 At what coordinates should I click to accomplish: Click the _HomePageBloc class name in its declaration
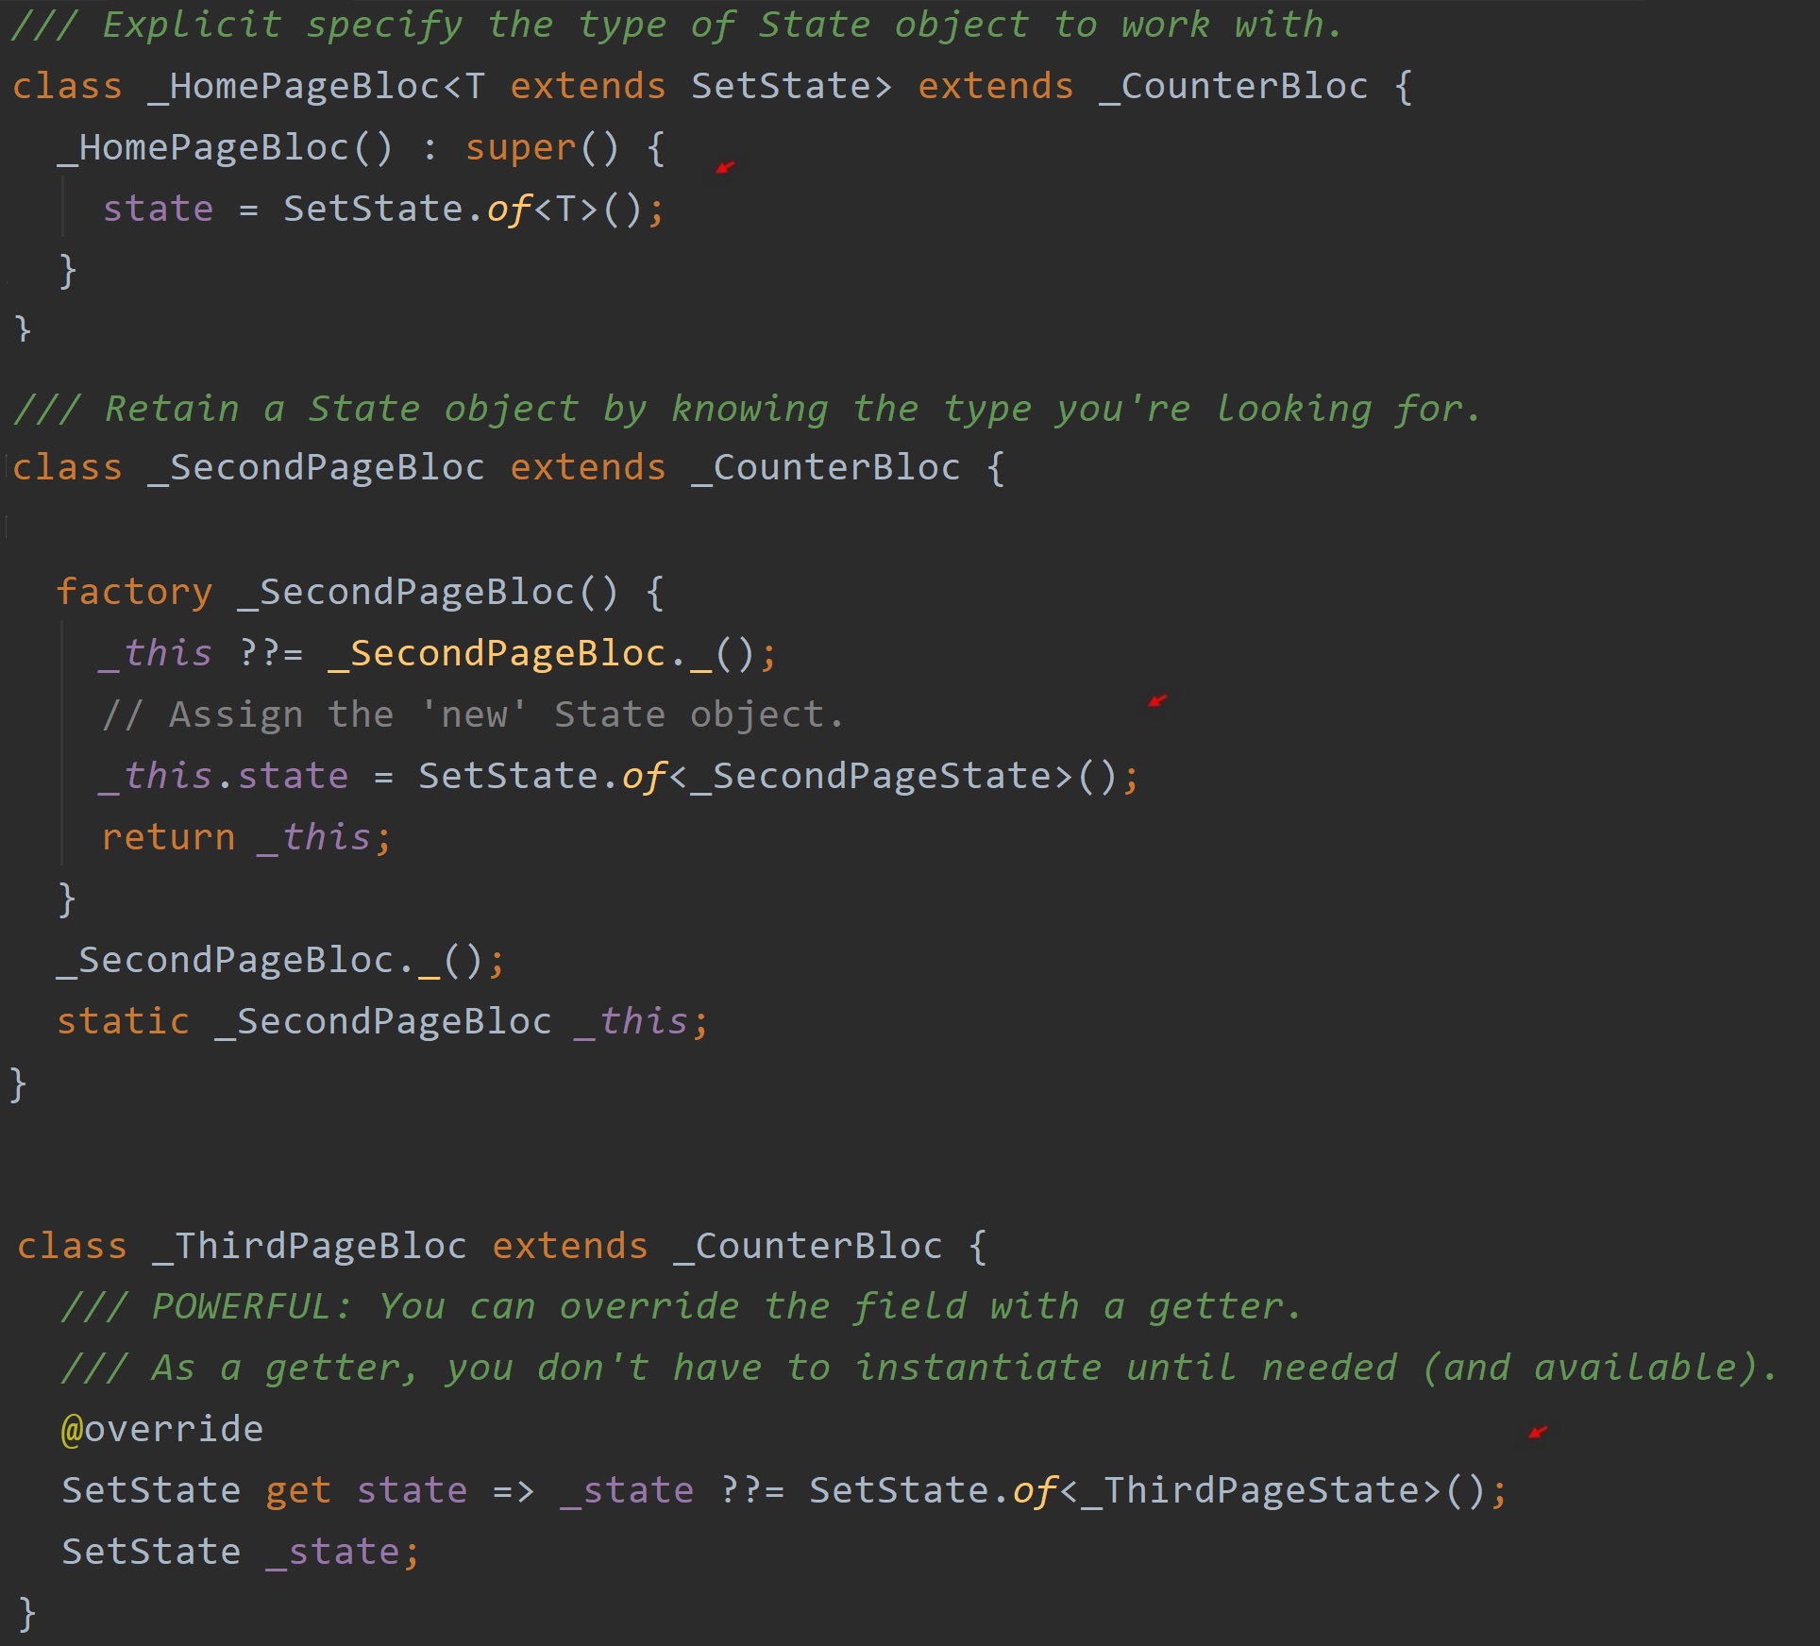click(295, 87)
